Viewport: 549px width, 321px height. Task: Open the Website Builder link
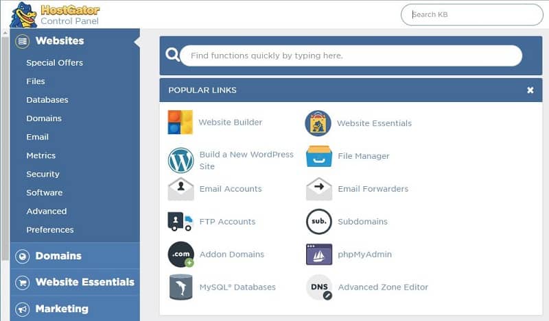[231, 123]
